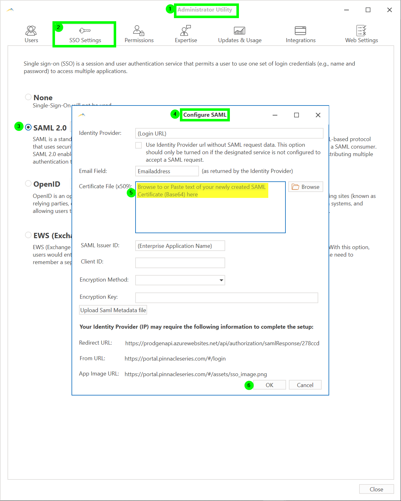Switch to the Updates & Usage tab label
This screenshot has height=501, width=401.
240,40
